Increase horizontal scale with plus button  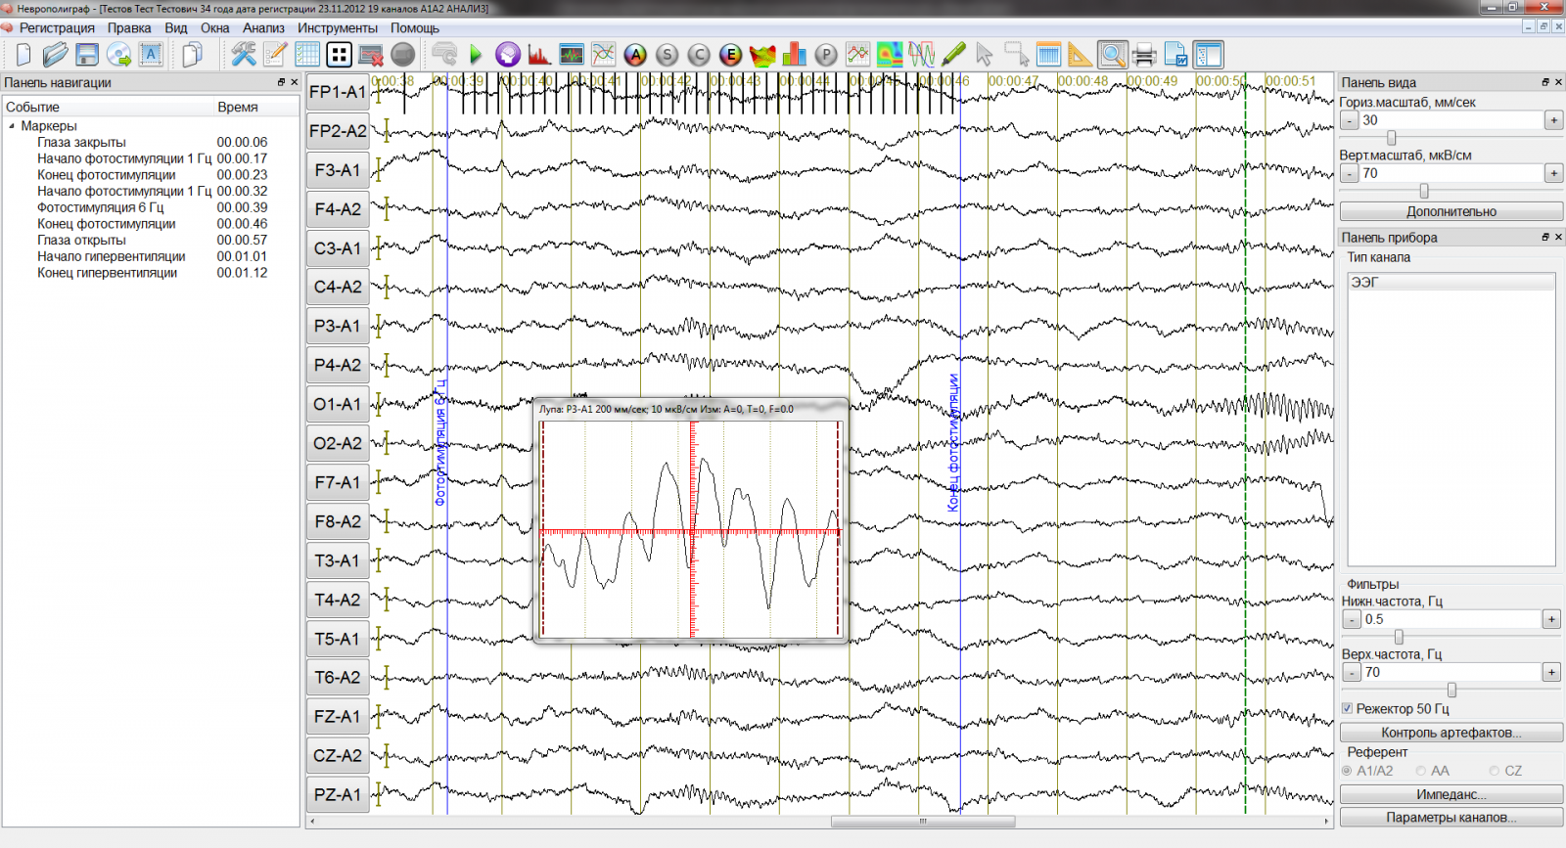tap(1553, 120)
